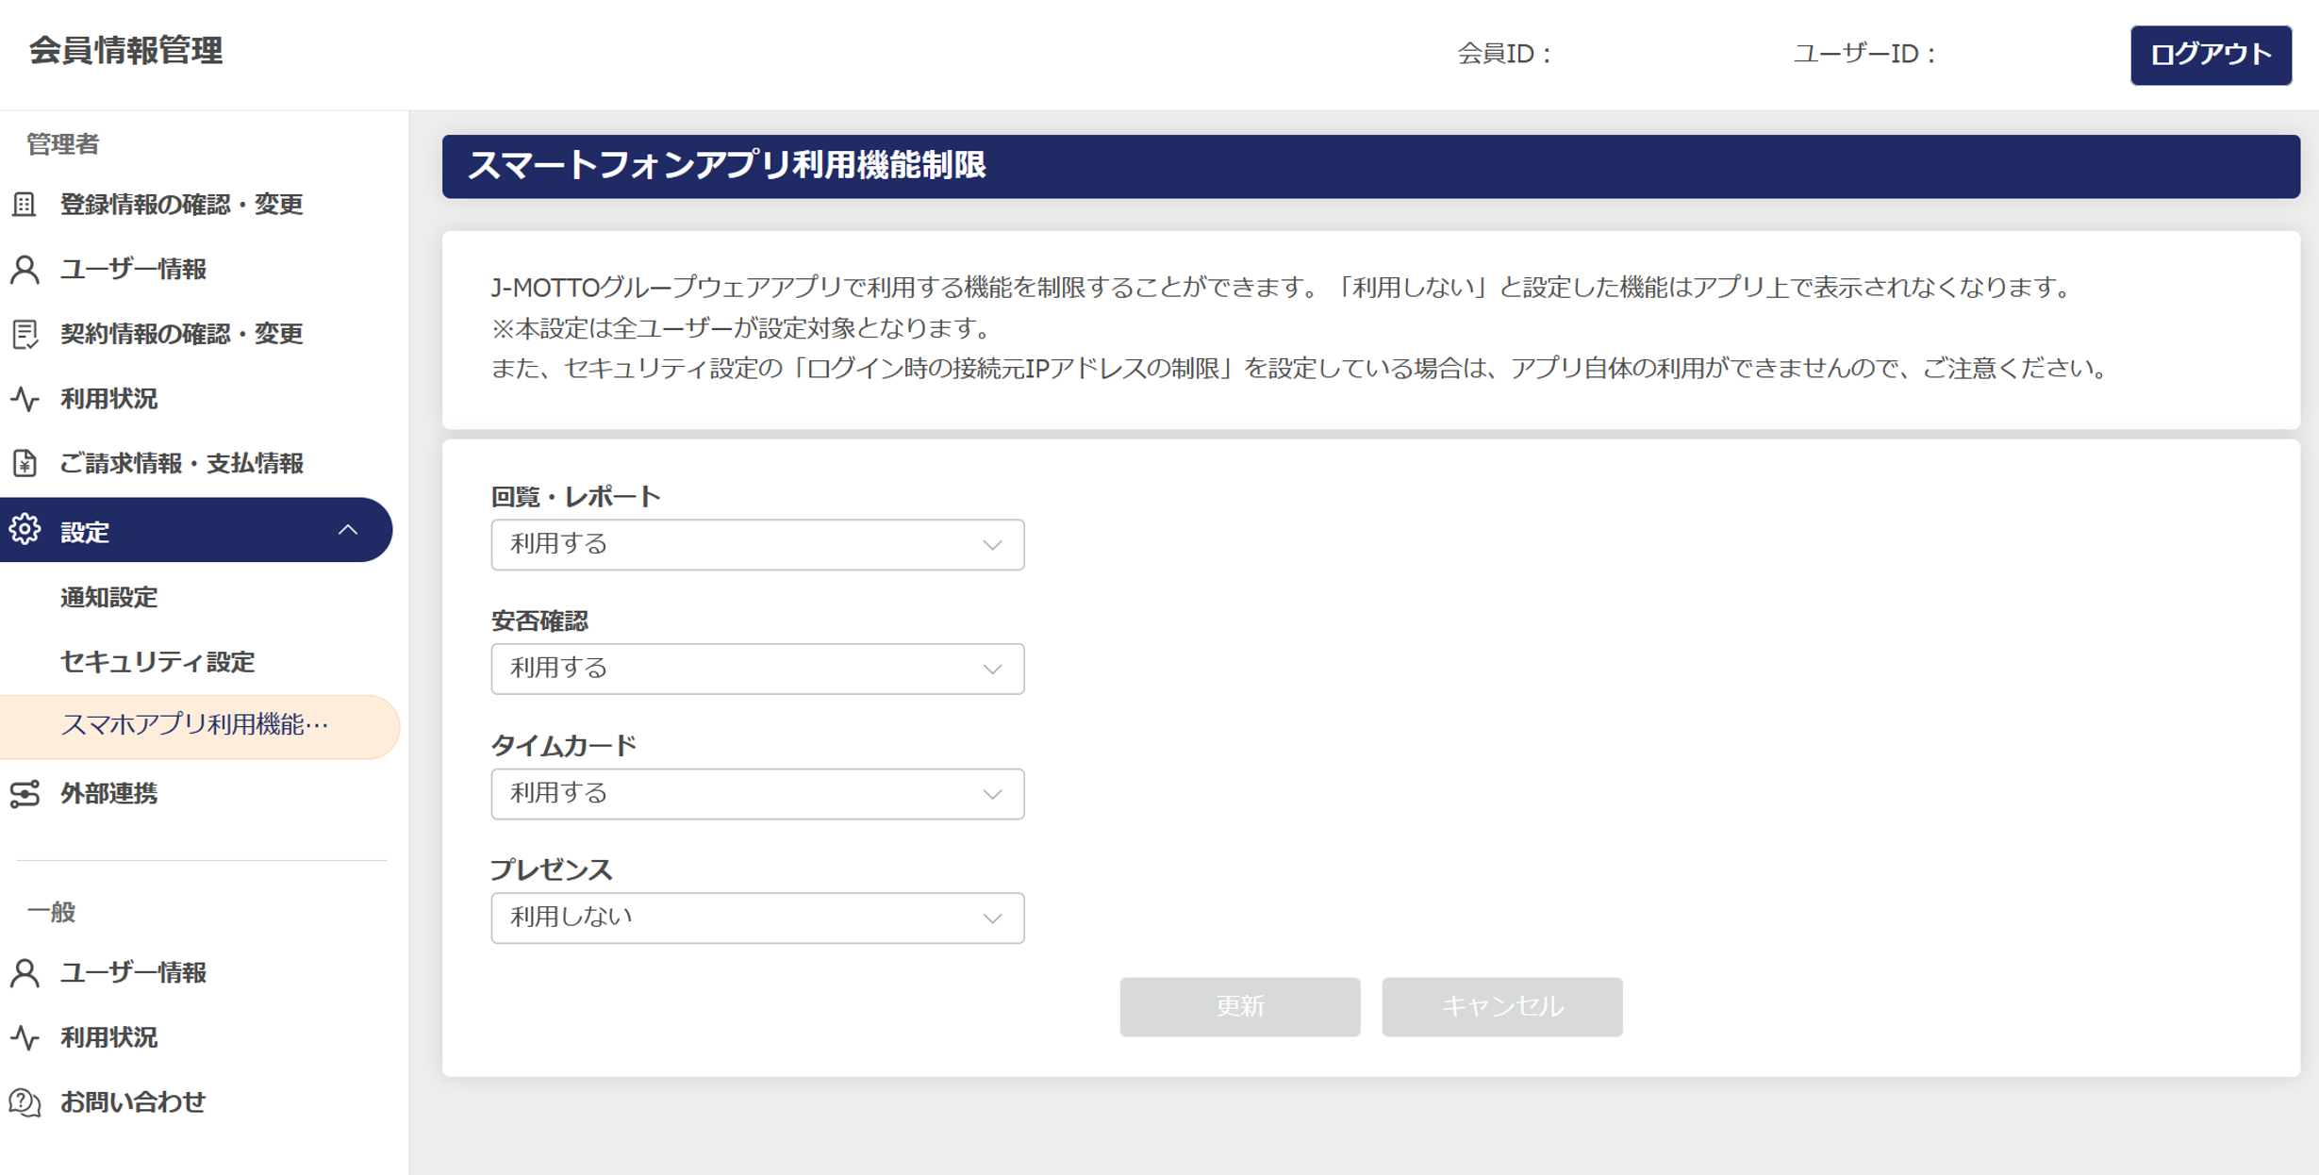Go to 通知設定 submenu item

point(109,597)
